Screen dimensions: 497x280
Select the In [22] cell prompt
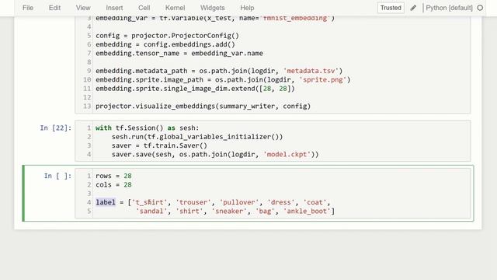56,128
